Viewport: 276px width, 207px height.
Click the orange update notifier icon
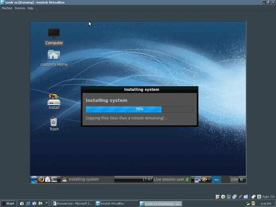[204, 179]
